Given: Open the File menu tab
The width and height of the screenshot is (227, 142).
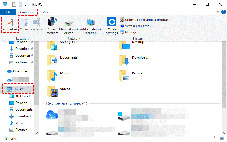Looking at the screenshot, I should (8, 12).
